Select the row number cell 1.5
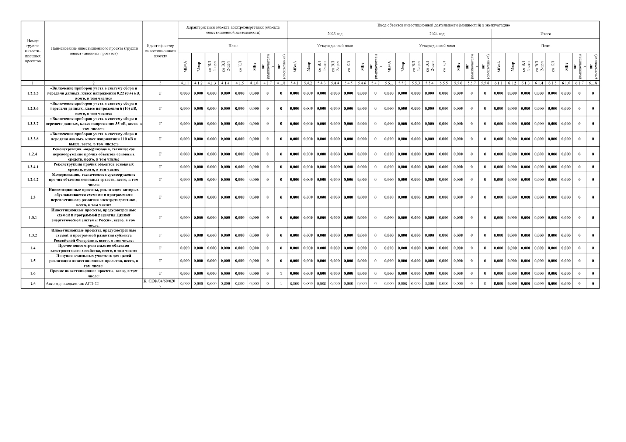Screen dimensions: 626x442 point(33,260)
